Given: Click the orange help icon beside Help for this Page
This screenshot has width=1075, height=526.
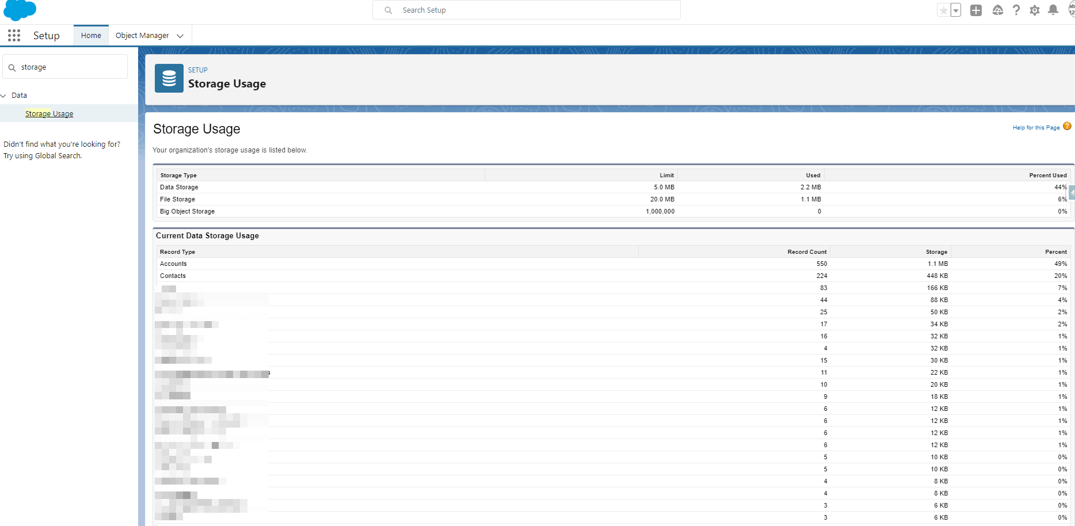Looking at the screenshot, I should (1067, 127).
